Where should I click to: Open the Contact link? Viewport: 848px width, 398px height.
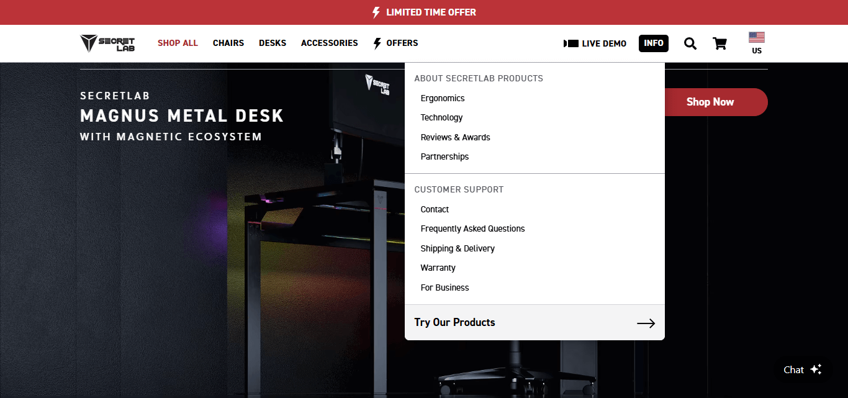[435, 209]
